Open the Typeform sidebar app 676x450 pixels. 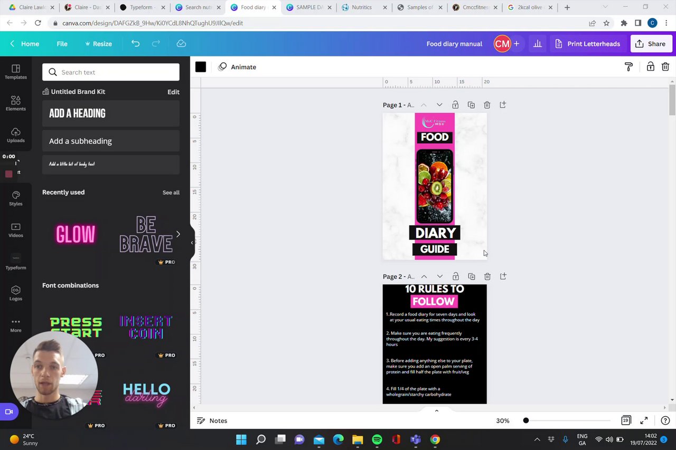(x=16, y=262)
